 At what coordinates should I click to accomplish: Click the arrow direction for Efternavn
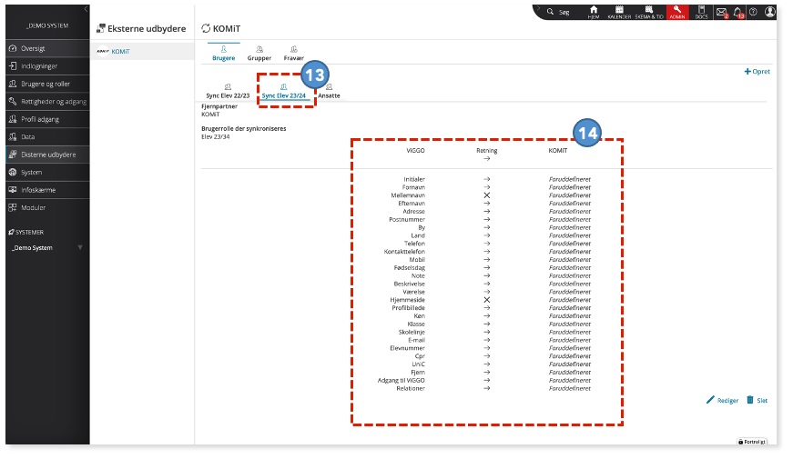pyautogui.click(x=486, y=204)
